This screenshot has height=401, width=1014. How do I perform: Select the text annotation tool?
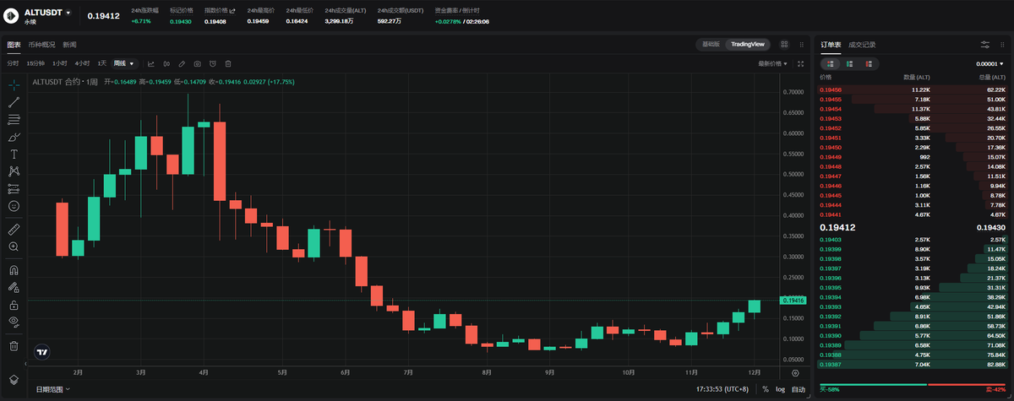pos(14,154)
